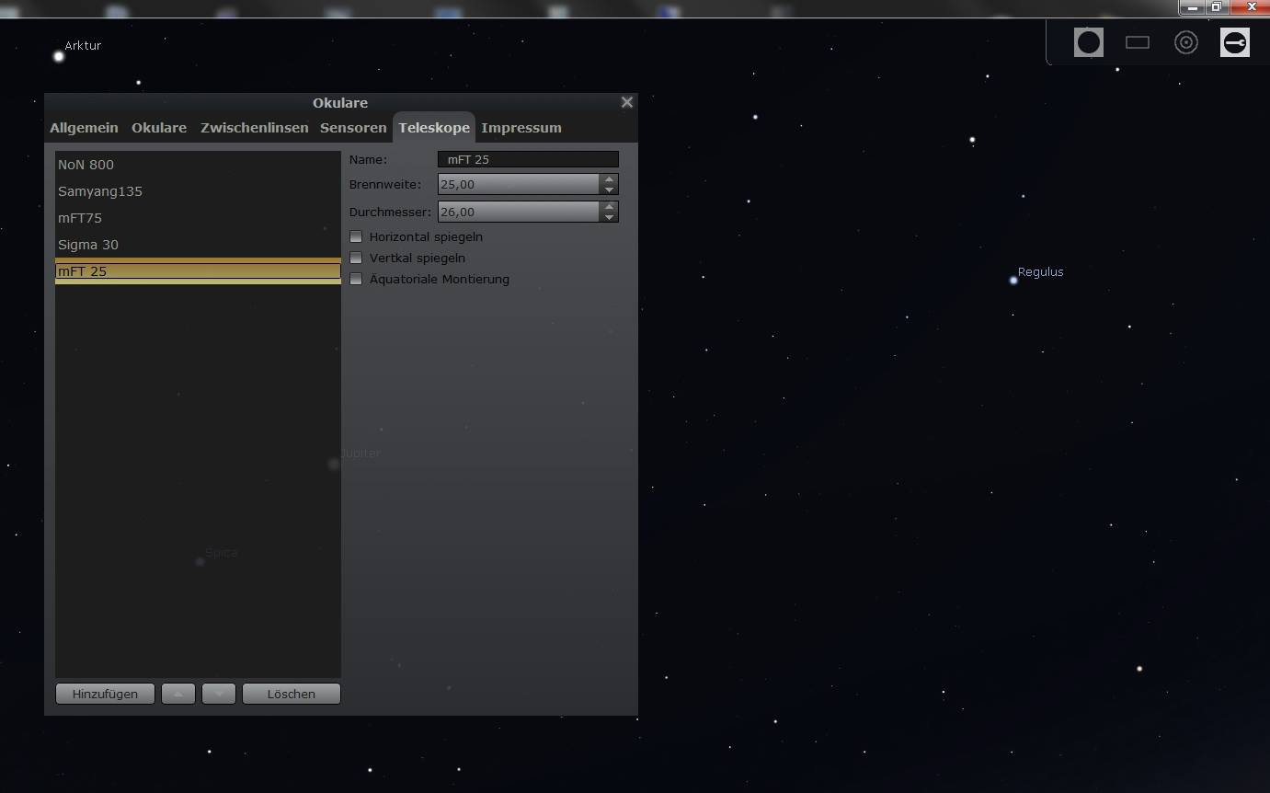Move selected telescope down in list
The height and width of the screenshot is (793, 1270).
click(x=219, y=694)
